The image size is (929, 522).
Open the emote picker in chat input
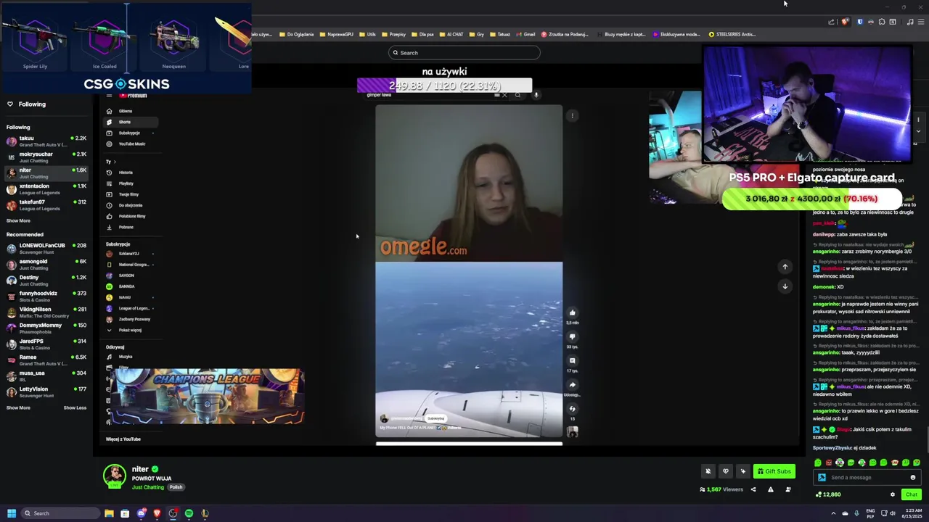912,478
